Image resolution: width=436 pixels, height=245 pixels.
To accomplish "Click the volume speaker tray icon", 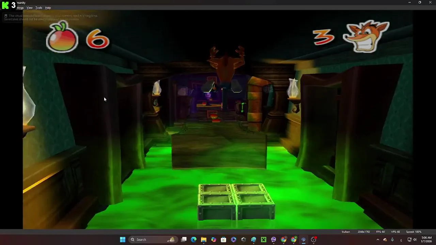I will click(x=415, y=240).
